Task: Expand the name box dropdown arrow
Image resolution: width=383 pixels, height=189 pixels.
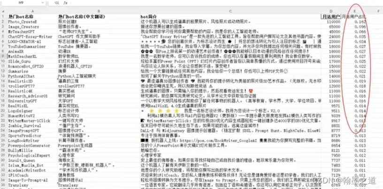Action: pos(43,3)
